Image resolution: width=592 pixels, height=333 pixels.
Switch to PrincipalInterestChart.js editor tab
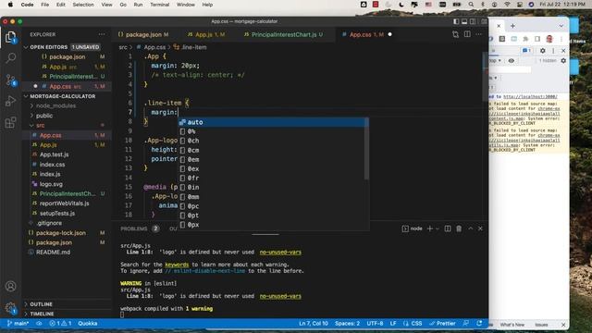point(284,34)
